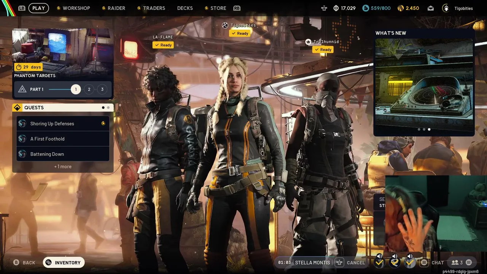
Task: Click the Battening Down quest icon
Action: tap(22, 154)
